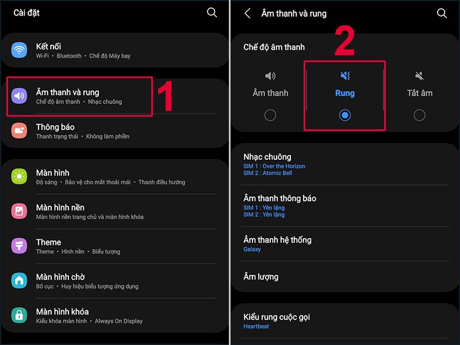Tap the orange Thông báo icon
The height and width of the screenshot is (345, 460).
[20, 131]
